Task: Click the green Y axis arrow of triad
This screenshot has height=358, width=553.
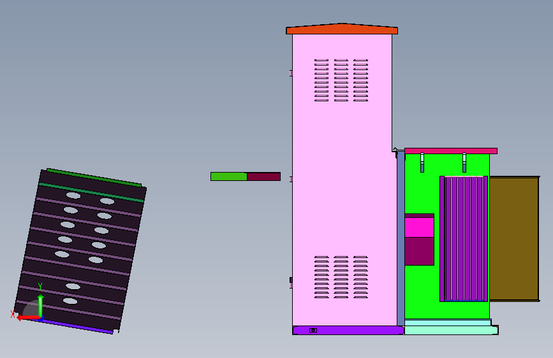Action: click(41, 304)
